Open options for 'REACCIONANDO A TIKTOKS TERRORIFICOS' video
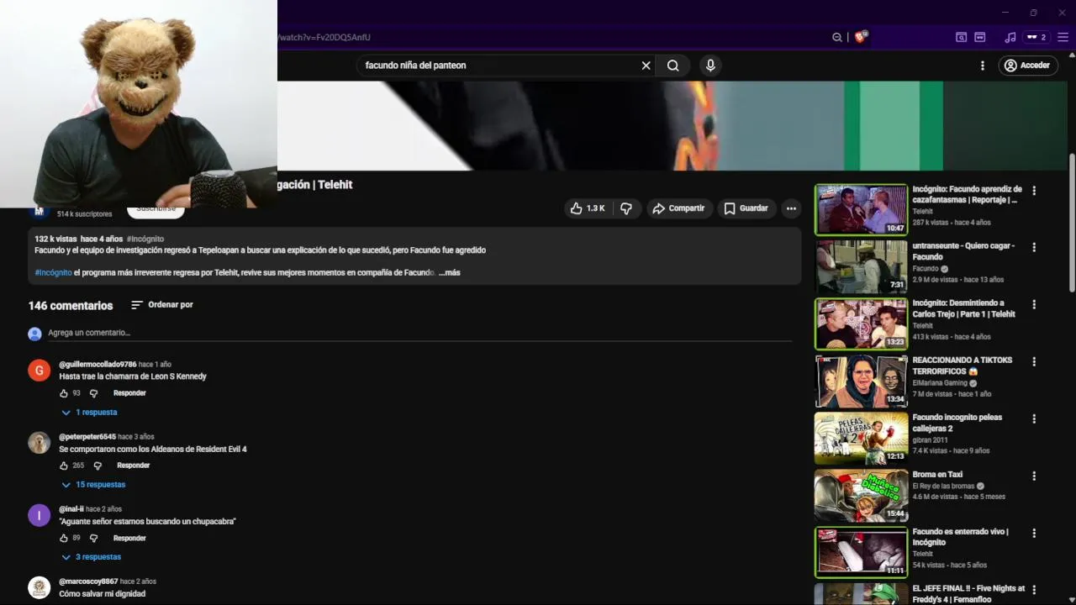The image size is (1076, 605). [x=1034, y=362]
